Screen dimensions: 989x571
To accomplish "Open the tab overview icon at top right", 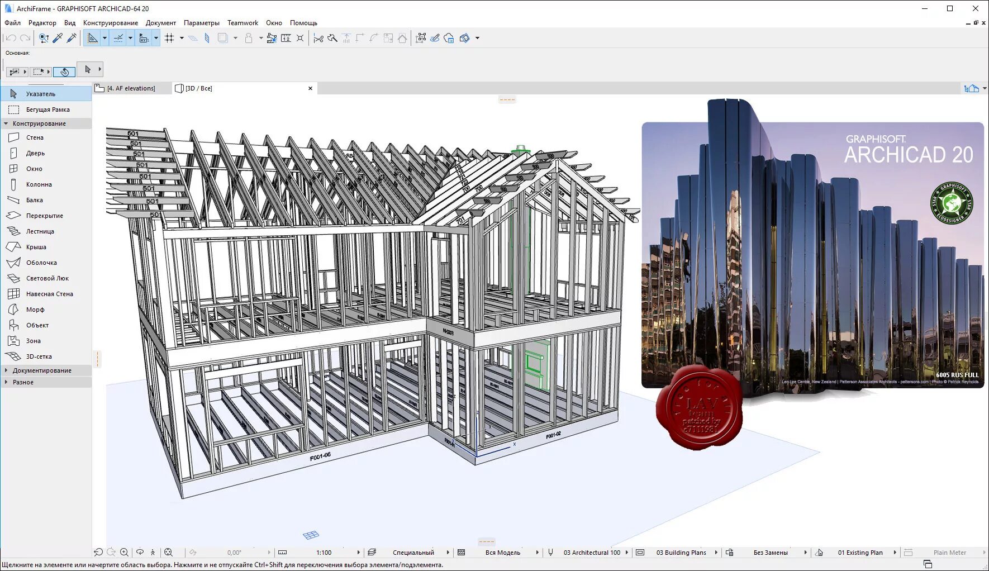I will pos(972,88).
